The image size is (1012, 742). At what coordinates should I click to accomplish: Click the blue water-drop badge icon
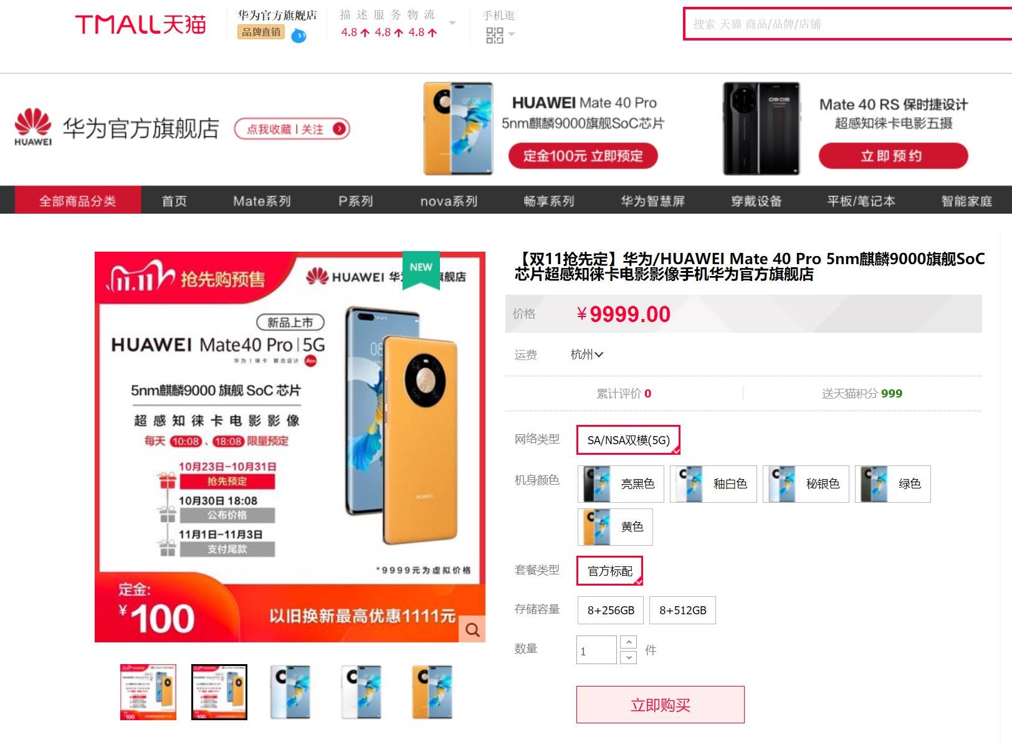tap(299, 36)
